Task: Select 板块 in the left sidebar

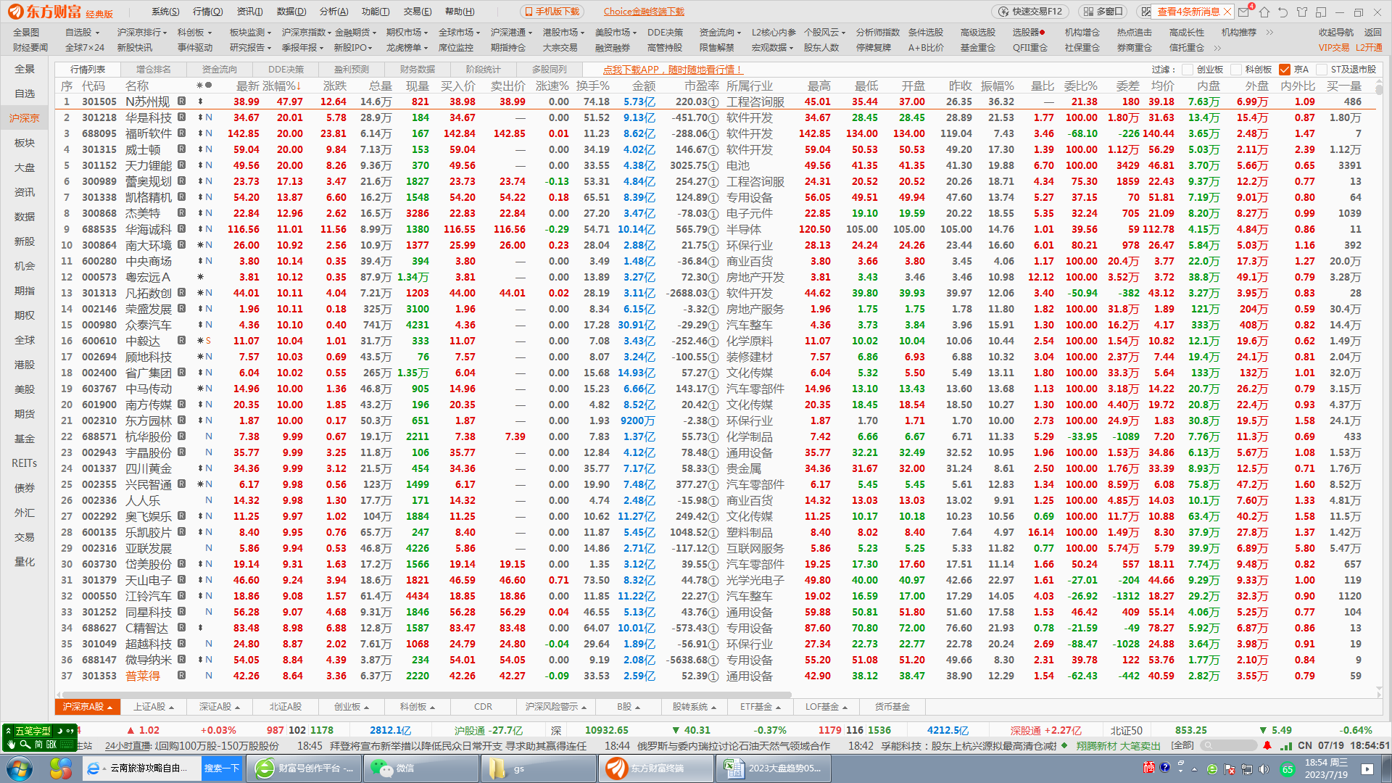Action: click(x=25, y=143)
